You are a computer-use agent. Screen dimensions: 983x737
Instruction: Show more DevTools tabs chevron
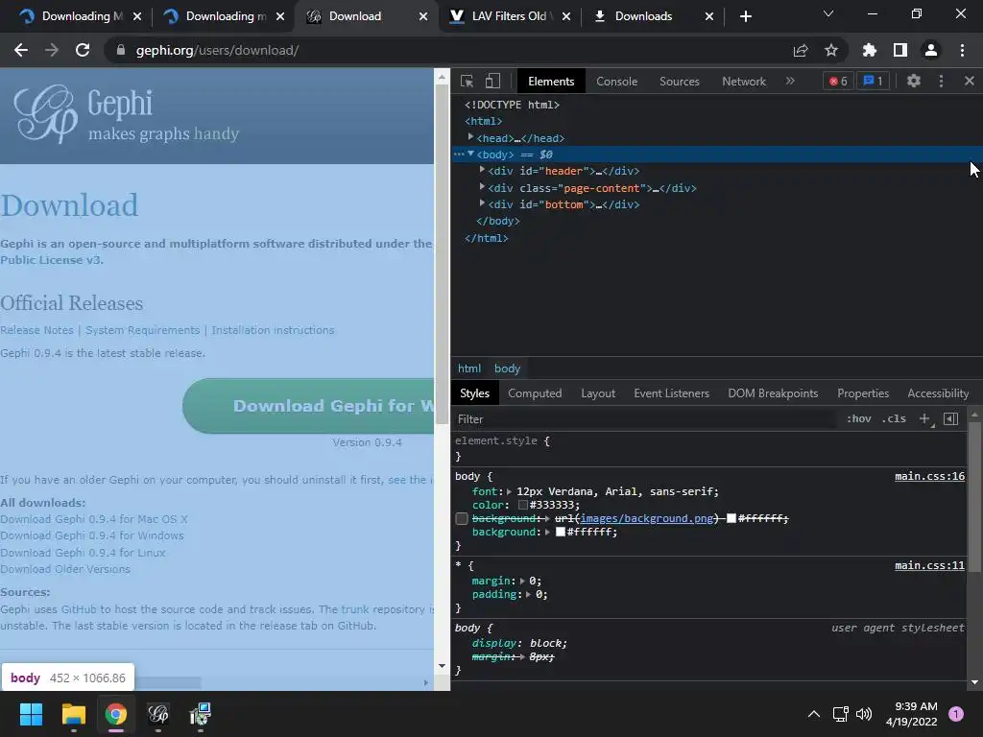click(790, 81)
